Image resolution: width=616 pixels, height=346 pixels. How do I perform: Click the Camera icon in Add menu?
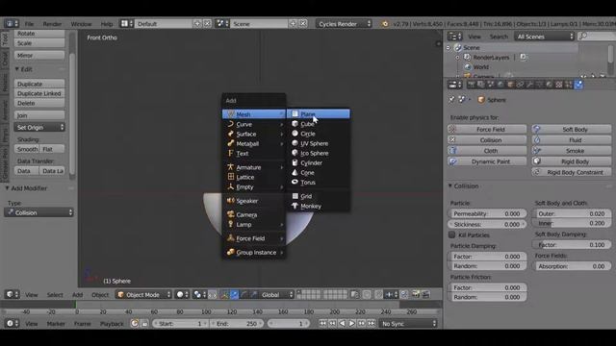[x=231, y=214]
